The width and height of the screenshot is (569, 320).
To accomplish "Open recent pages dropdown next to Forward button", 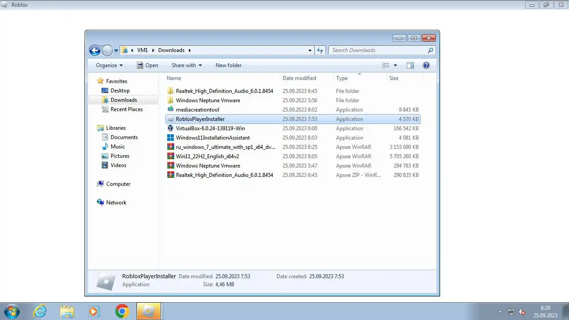I will (116, 51).
